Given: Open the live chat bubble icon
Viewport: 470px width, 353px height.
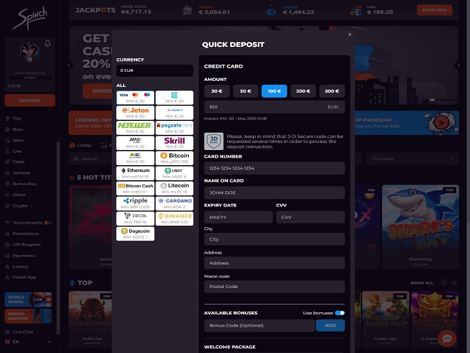Looking at the screenshot, I should (447, 338).
